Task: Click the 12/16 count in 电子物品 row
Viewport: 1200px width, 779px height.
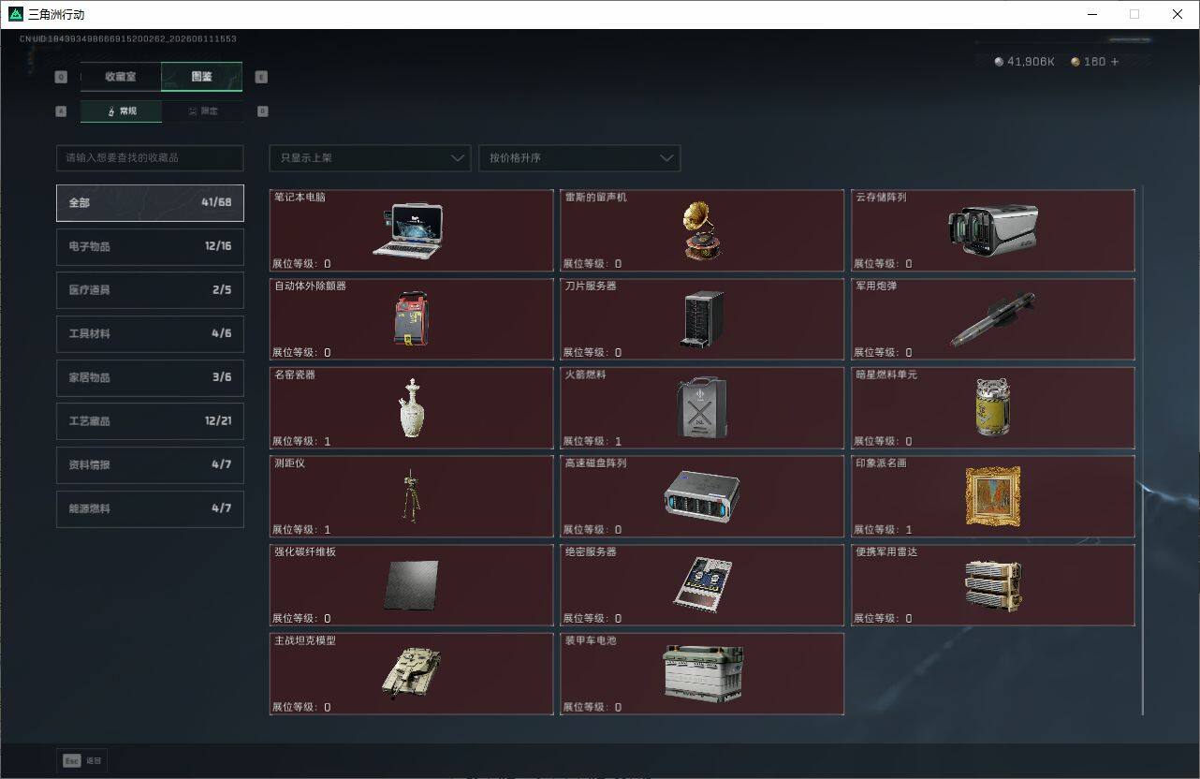Action: pos(218,246)
